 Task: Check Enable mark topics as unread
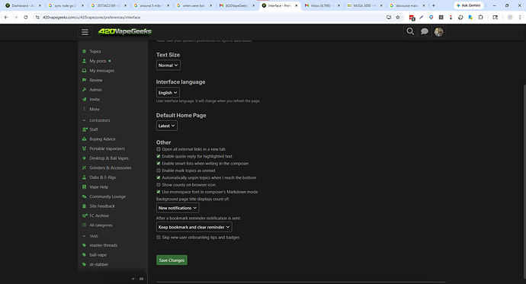pos(159,171)
